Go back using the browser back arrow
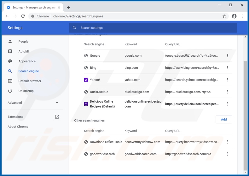Screen dimensions: 249x176 [x=7, y=16]
